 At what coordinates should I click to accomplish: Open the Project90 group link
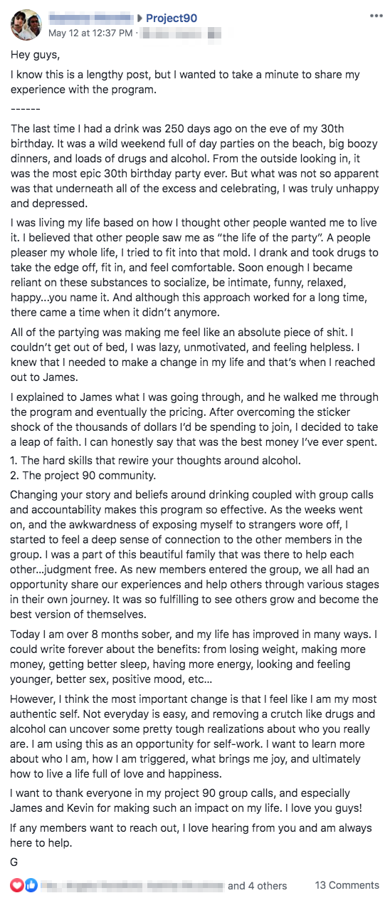tap(172, 19)
